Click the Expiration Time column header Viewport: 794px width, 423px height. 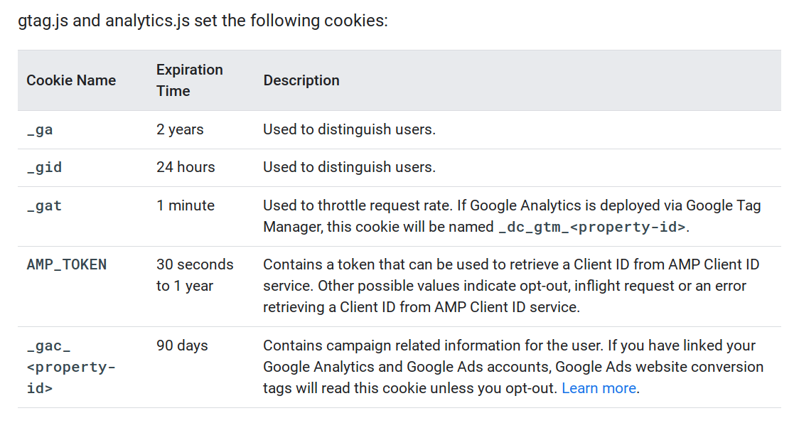tap(189, 80)
